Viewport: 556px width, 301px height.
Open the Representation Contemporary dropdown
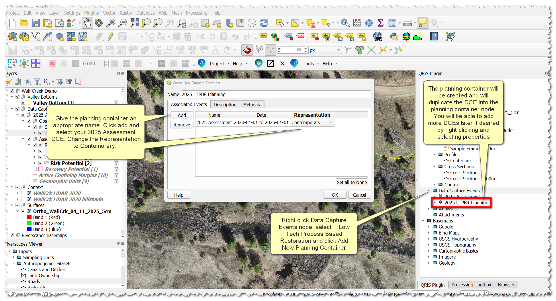312,123
